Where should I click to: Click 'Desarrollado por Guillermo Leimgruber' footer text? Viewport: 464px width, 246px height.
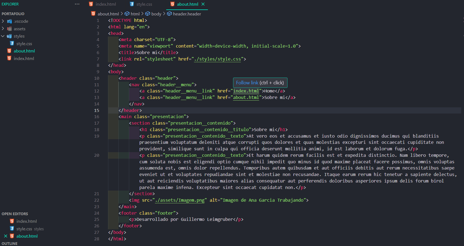[x=185, y=220]
